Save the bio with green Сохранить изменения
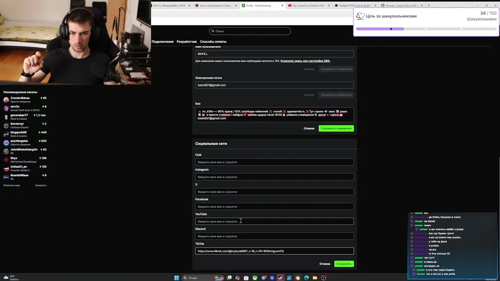 tap(336, 128)
